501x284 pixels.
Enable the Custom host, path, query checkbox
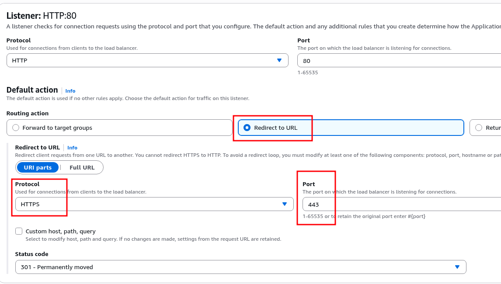[19, 231]
